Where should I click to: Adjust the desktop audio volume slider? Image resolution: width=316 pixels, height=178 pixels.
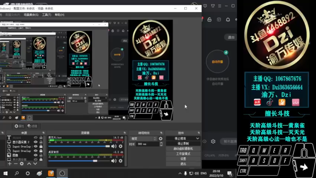coord(79,161)
